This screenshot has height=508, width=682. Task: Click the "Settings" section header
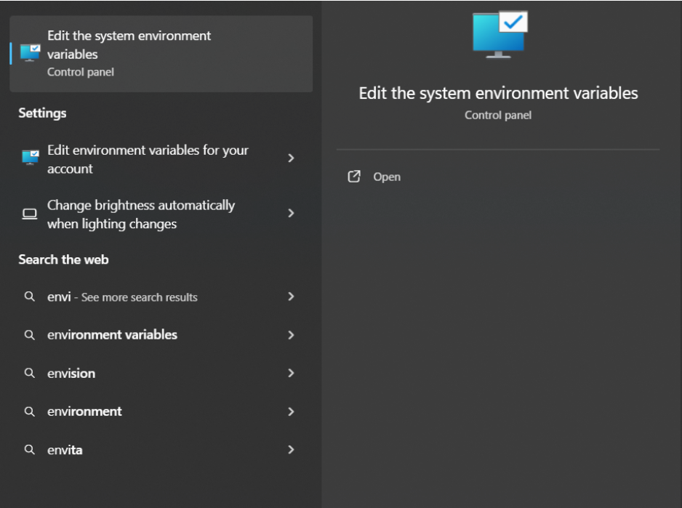(42, 113)
